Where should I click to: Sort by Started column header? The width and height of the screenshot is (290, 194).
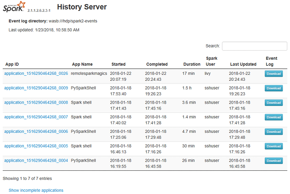[x=118, y=64]
